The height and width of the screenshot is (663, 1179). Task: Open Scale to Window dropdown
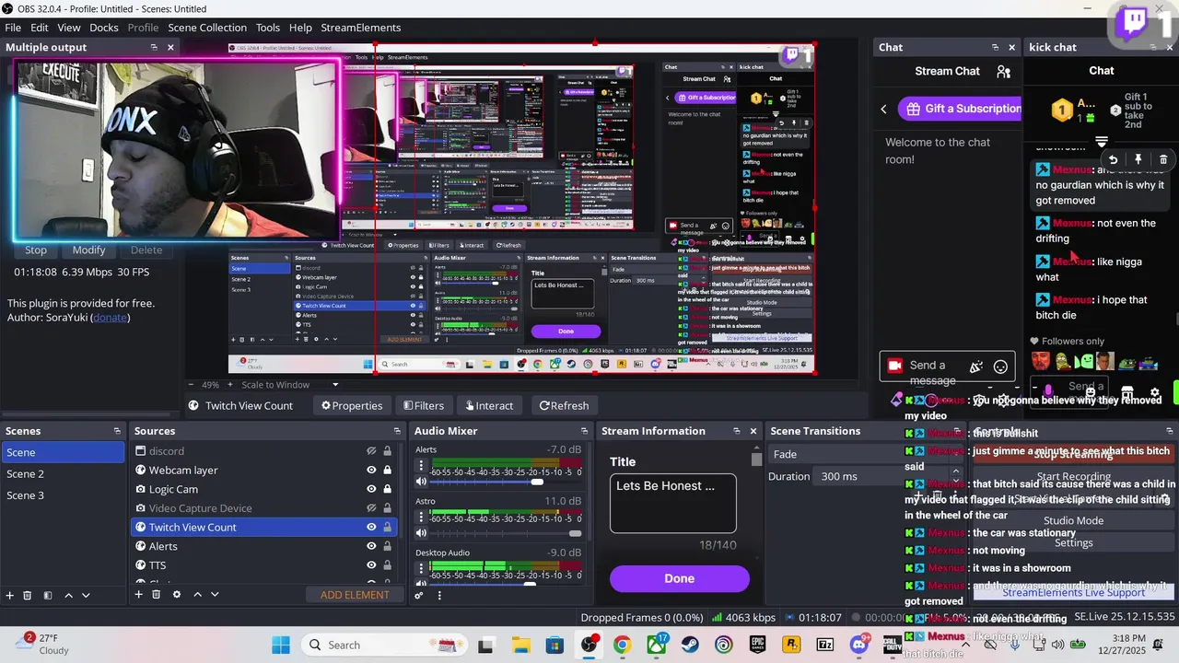290,385
